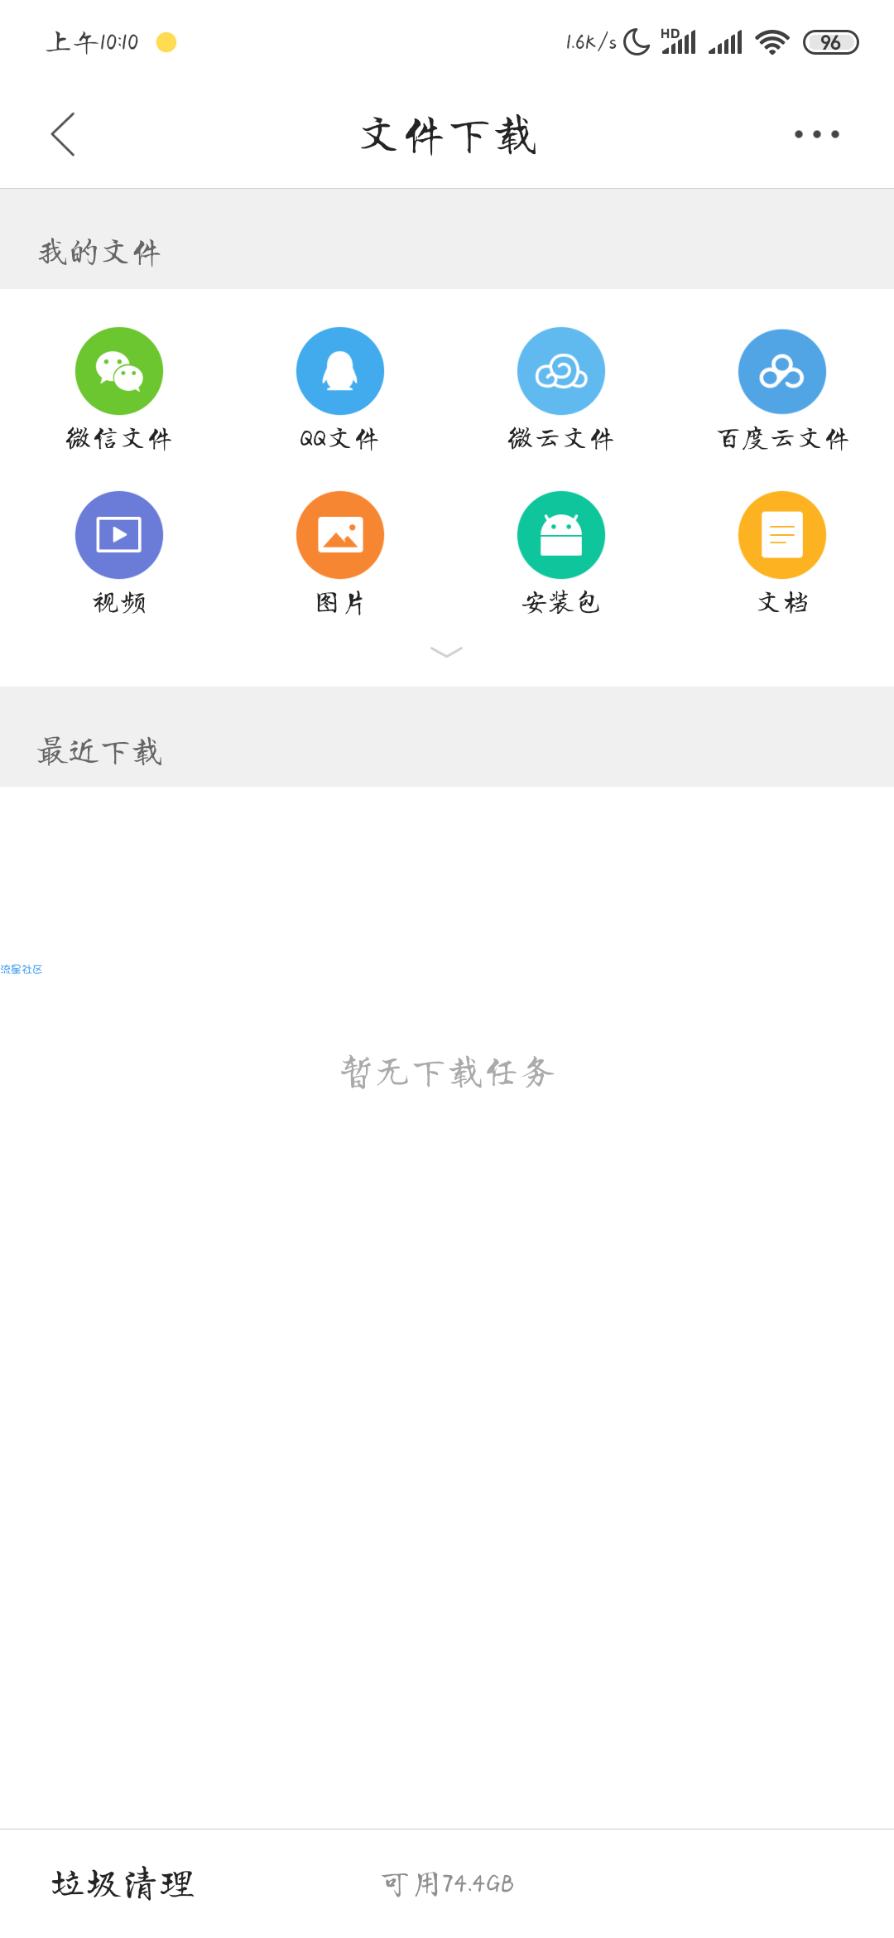
Task: Tap the HD signal strength icon
Action: tap(679, 41)
